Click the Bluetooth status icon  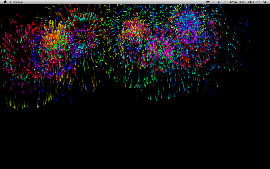[x=225, y=2]
